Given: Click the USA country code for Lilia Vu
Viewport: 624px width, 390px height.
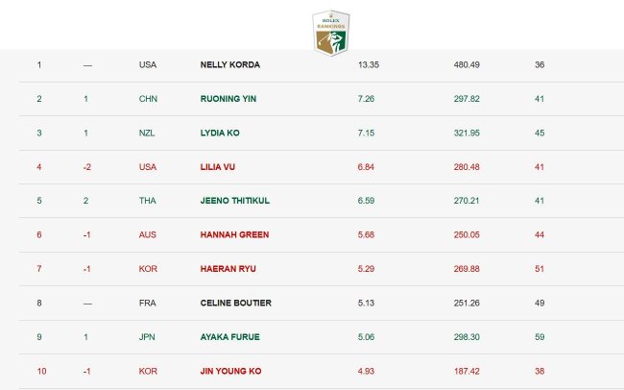Looking at the screenshot, I should (147, 166).
